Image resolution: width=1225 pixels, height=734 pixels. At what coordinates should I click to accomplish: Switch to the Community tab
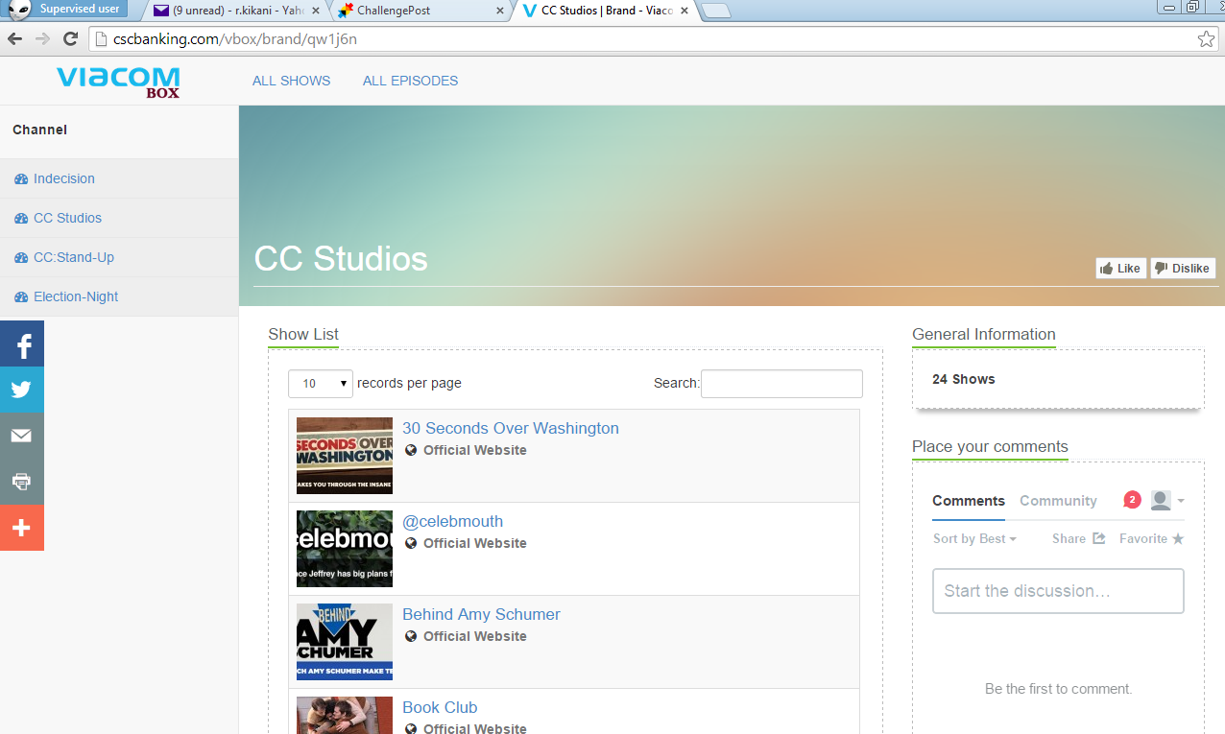[x=1058, y=501]
